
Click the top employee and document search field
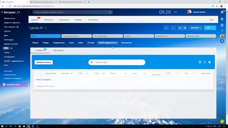point(72,12)
